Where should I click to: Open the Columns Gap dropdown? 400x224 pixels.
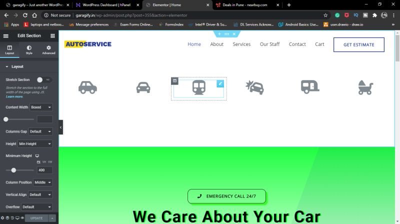pos(40,131)
